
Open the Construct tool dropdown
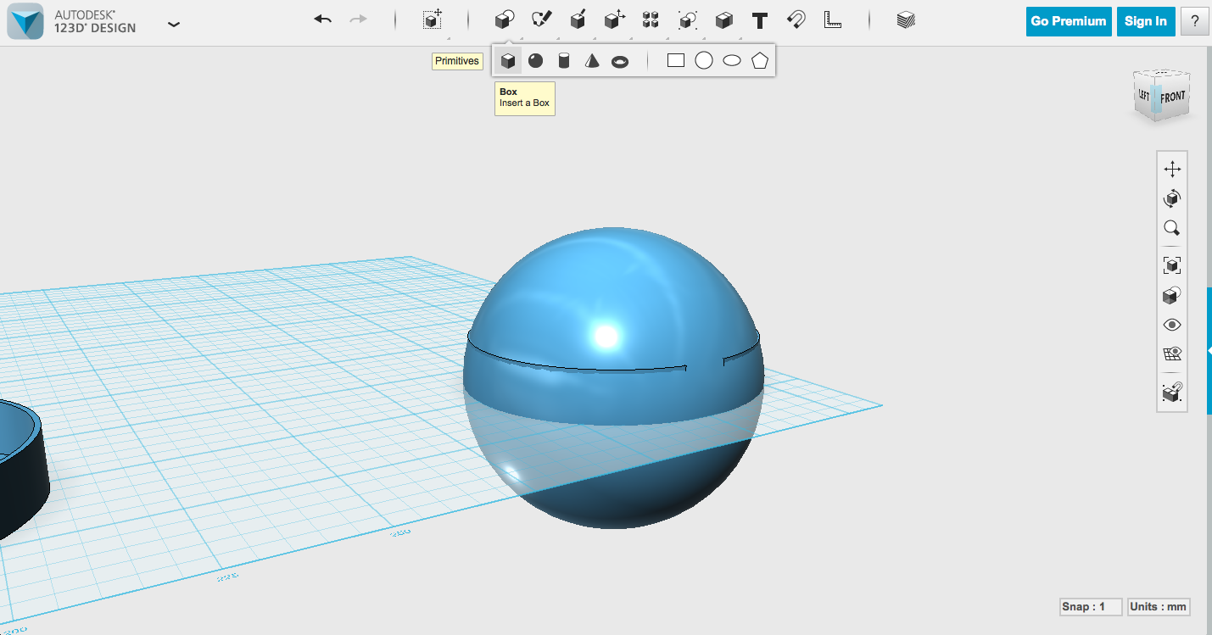coord(578,19)
